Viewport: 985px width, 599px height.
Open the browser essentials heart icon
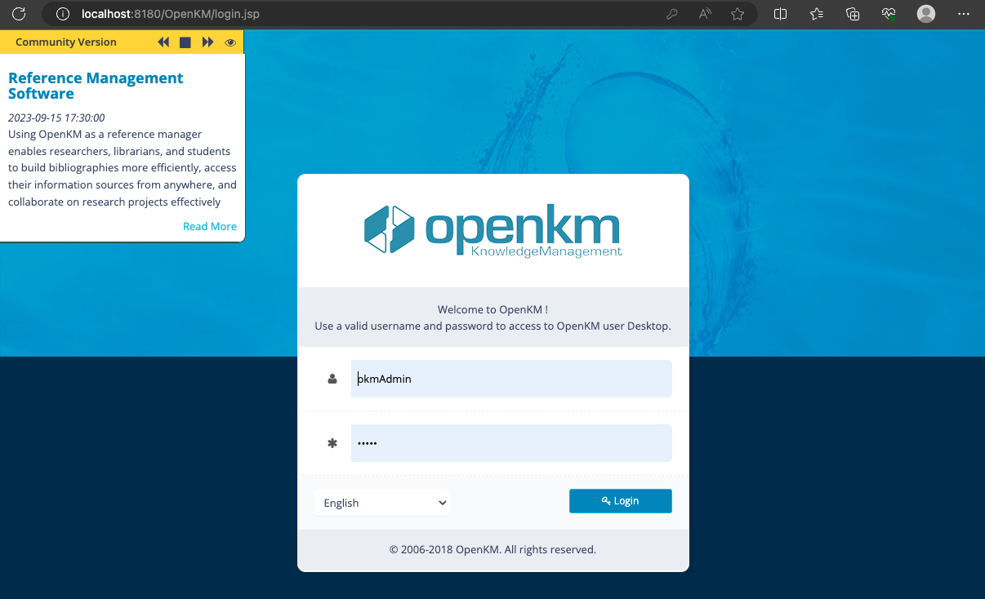889,14
